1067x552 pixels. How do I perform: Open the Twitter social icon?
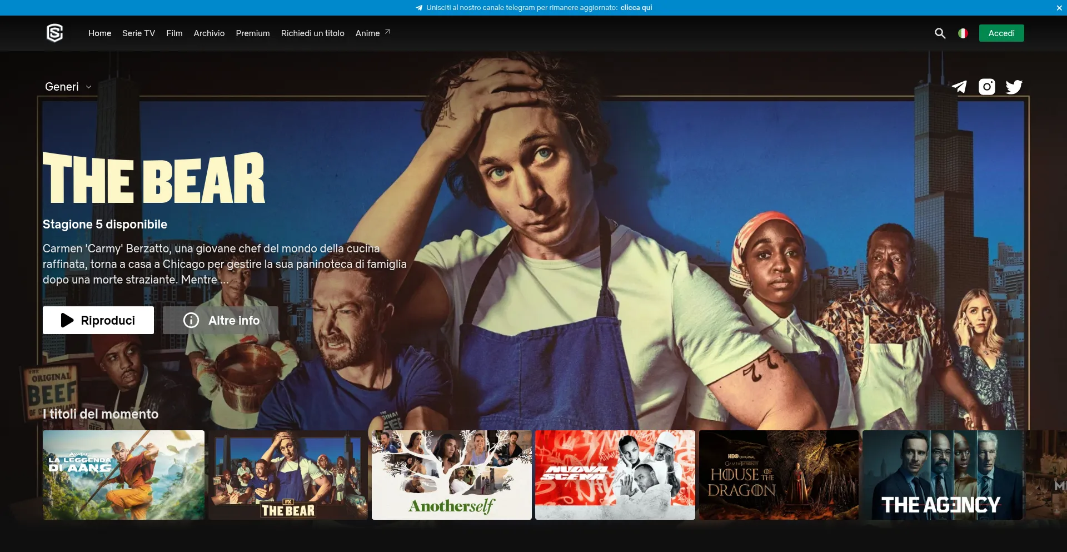(x=1014, y=87)
